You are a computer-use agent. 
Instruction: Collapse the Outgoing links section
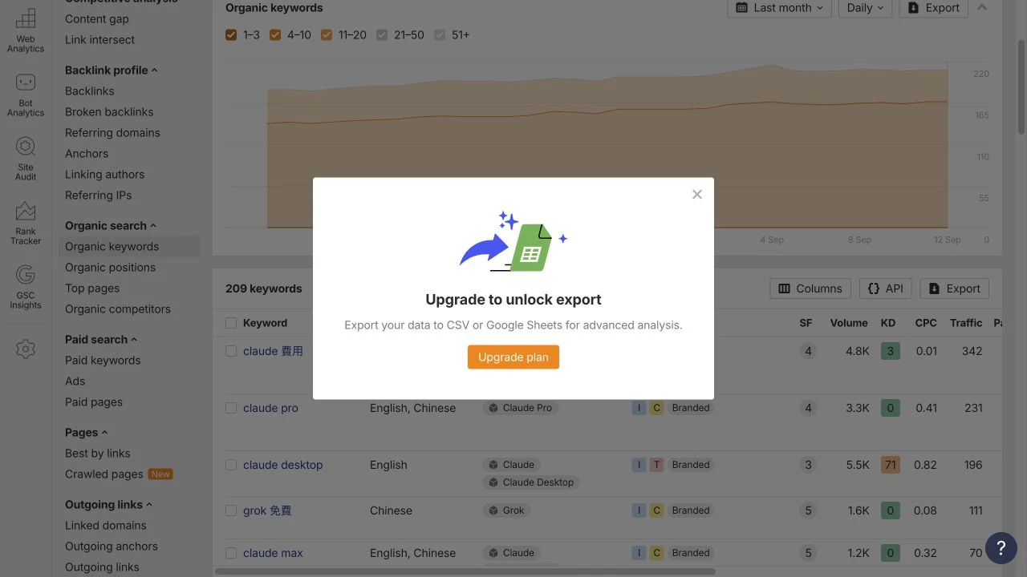point(149,505)
